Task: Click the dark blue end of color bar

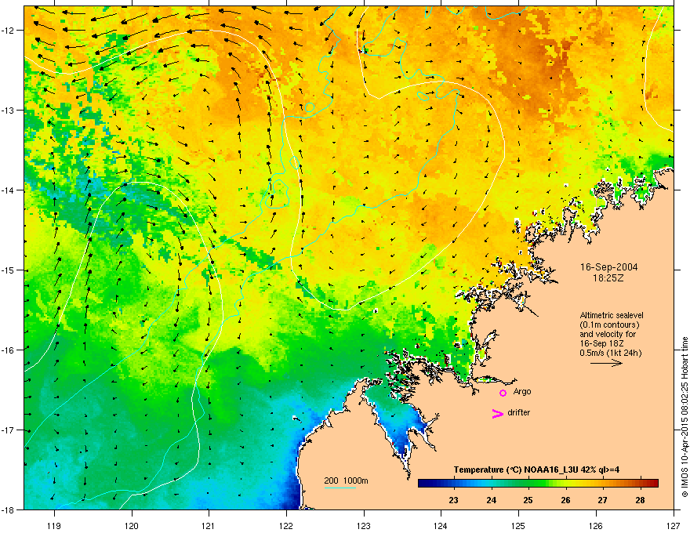Action: [423, 483]
